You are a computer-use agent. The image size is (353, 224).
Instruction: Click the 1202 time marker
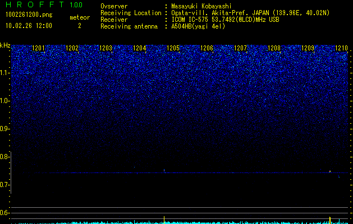(x=72, y=48)
